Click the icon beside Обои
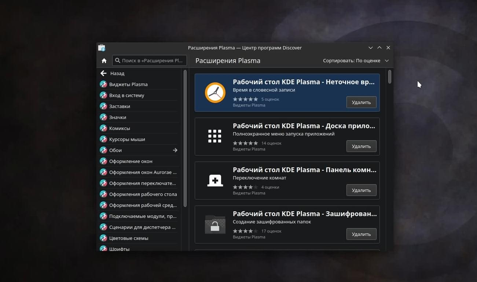Image resolution: width=477 pixels, height=282 pixels. coord(103,150)
